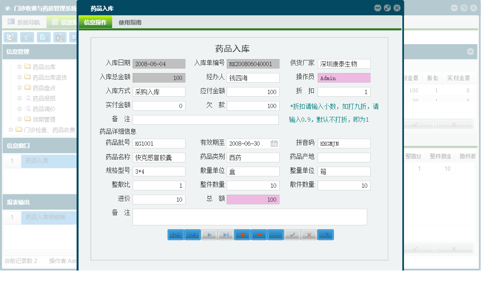This screenshot has height=291, width=481.
Task: Refresh records using the curved arrow icon
Action: (x=325, y=235)
